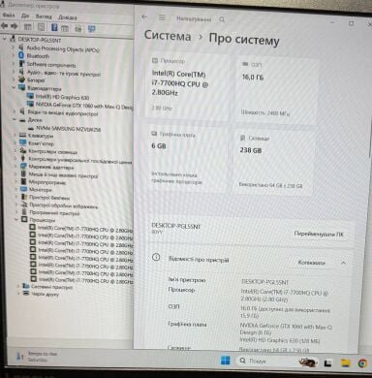Expand the Комп'ютер node arrow
This screenshot has width=372, height=378.
[15, 142]
